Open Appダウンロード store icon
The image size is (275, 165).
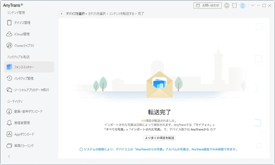(x=9, y=134)
